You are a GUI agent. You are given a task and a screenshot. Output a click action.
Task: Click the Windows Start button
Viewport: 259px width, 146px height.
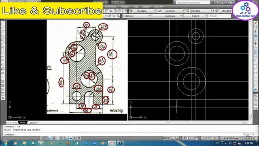pos(5,143)
